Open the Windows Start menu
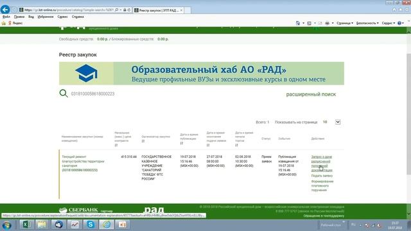 click(6, 225)
